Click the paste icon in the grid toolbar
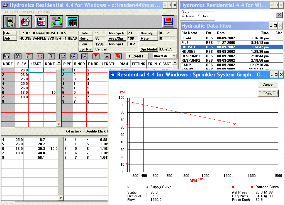 tap(18, 56)
